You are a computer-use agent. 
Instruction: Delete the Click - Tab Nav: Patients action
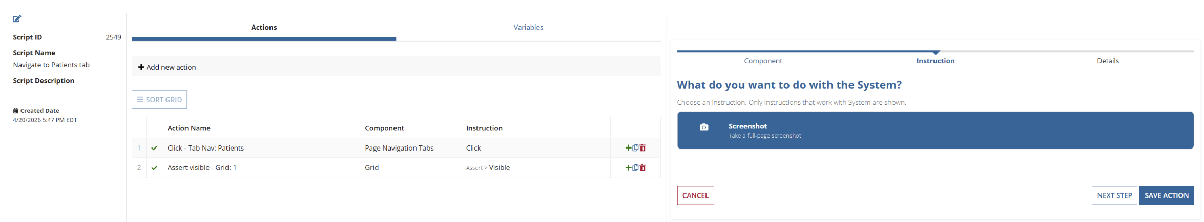[642, 148]
